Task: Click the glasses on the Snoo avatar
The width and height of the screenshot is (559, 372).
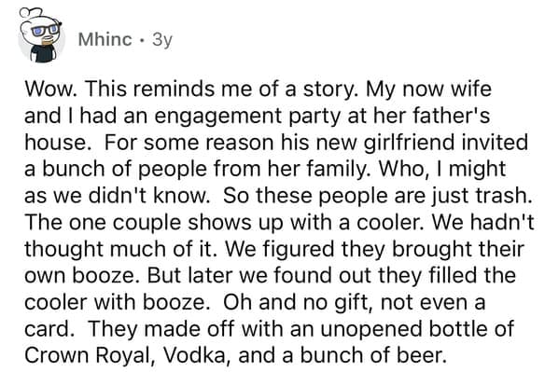Action: click(x=47, y=30)
